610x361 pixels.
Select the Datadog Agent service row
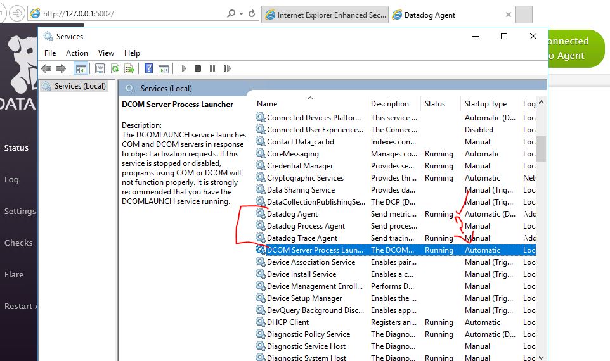tap(292, 214)
